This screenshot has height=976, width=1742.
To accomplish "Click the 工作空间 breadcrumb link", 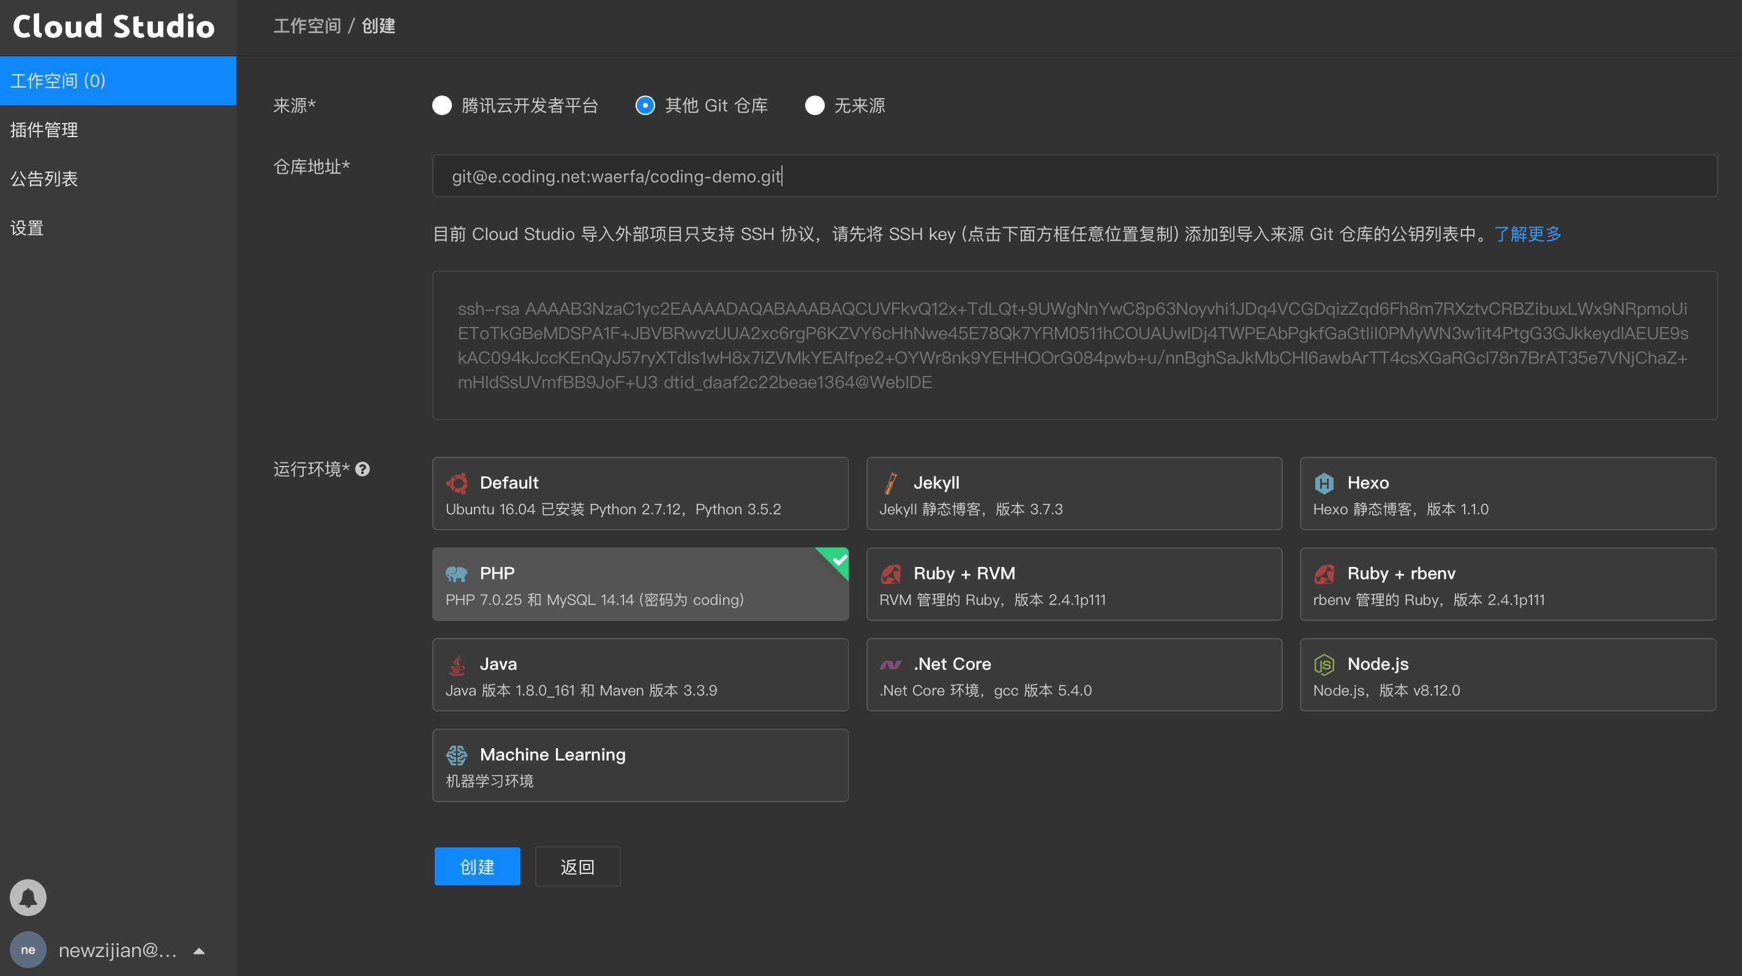I will click(x=307, y=26).
